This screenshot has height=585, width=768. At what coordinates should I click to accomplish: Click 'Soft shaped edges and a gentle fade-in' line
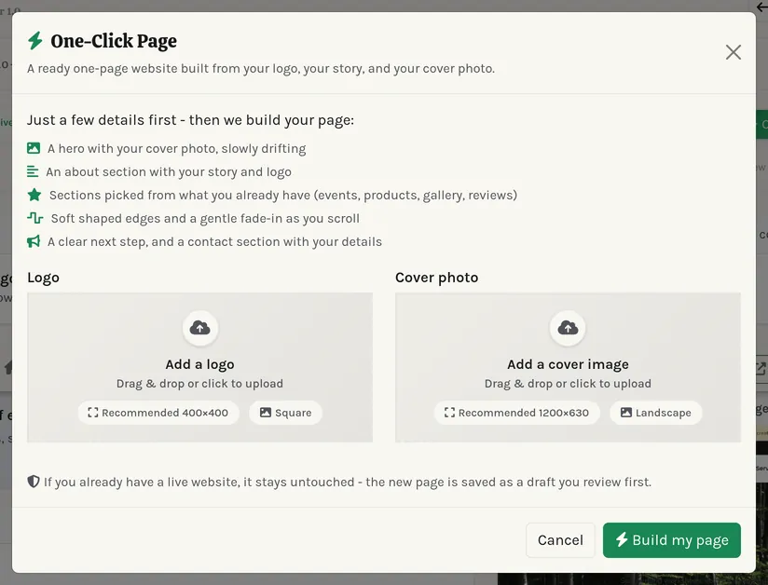(x=205, y=218)
